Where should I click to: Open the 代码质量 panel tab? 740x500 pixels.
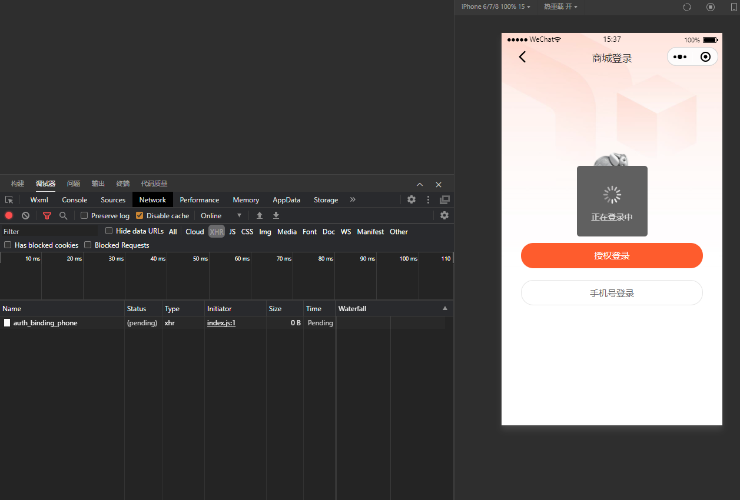point(154,184)
